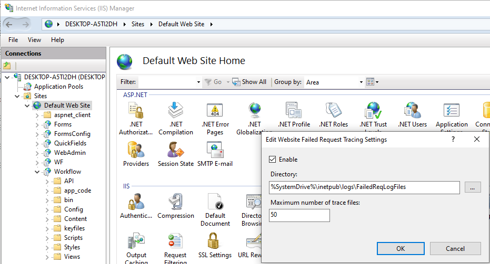Click the dialog help question mark
This screenshot has width=490, height=264.
[453, 139]
